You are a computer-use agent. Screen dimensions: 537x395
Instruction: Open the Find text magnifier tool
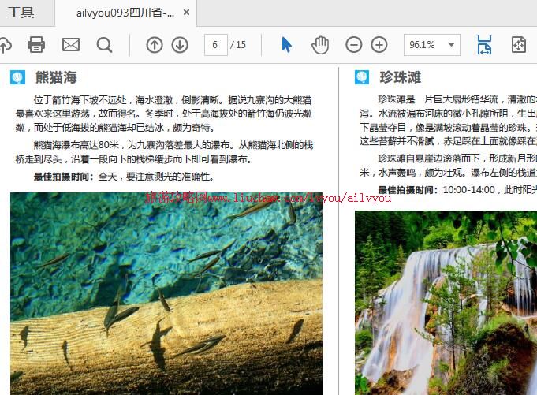pos(104,45)
